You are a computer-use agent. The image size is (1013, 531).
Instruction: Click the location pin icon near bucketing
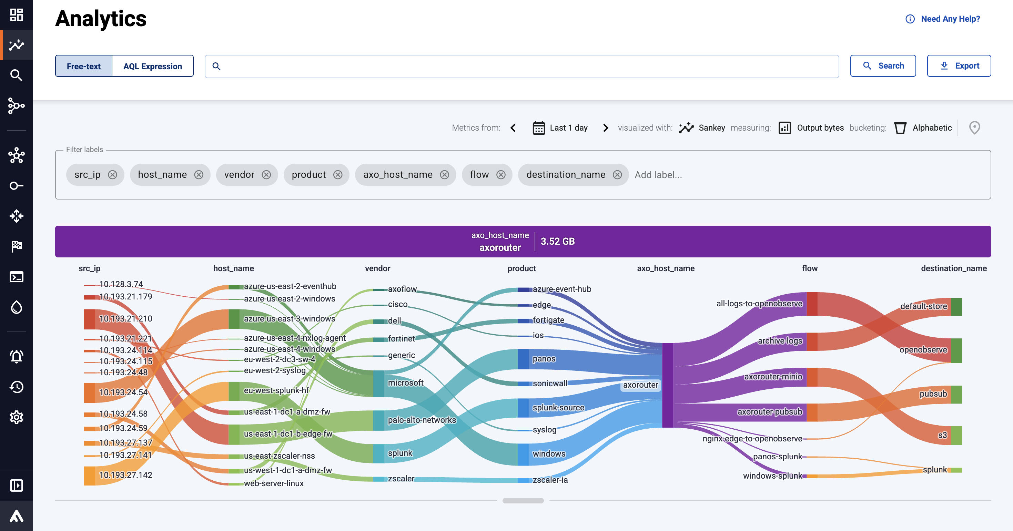pyautogui.click(x=974, y=128)
